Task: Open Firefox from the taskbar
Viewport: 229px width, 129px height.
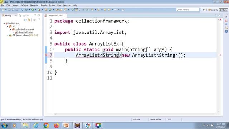Action: tap(56, 125)
